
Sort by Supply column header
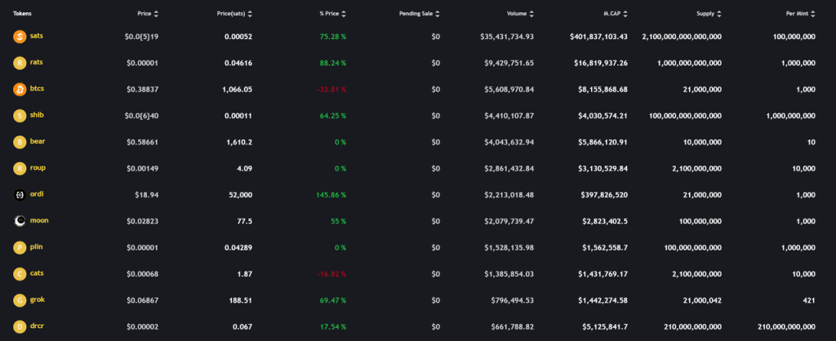(x=709, y=14)
